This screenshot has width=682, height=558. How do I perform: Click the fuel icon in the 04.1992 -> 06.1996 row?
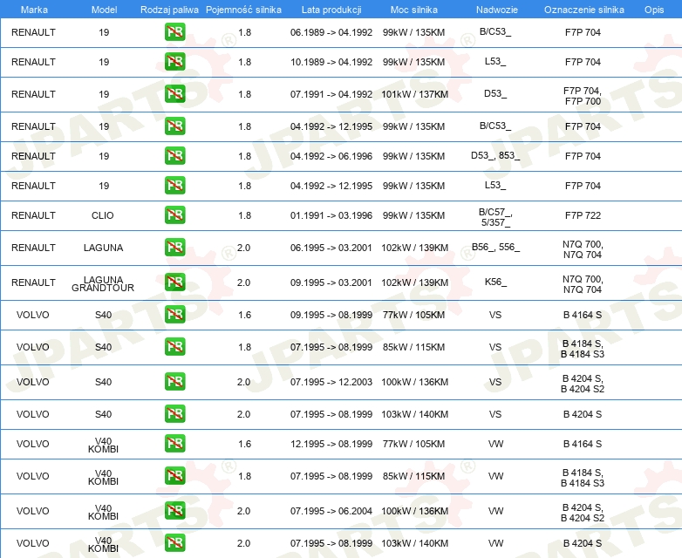coord(174,156)
